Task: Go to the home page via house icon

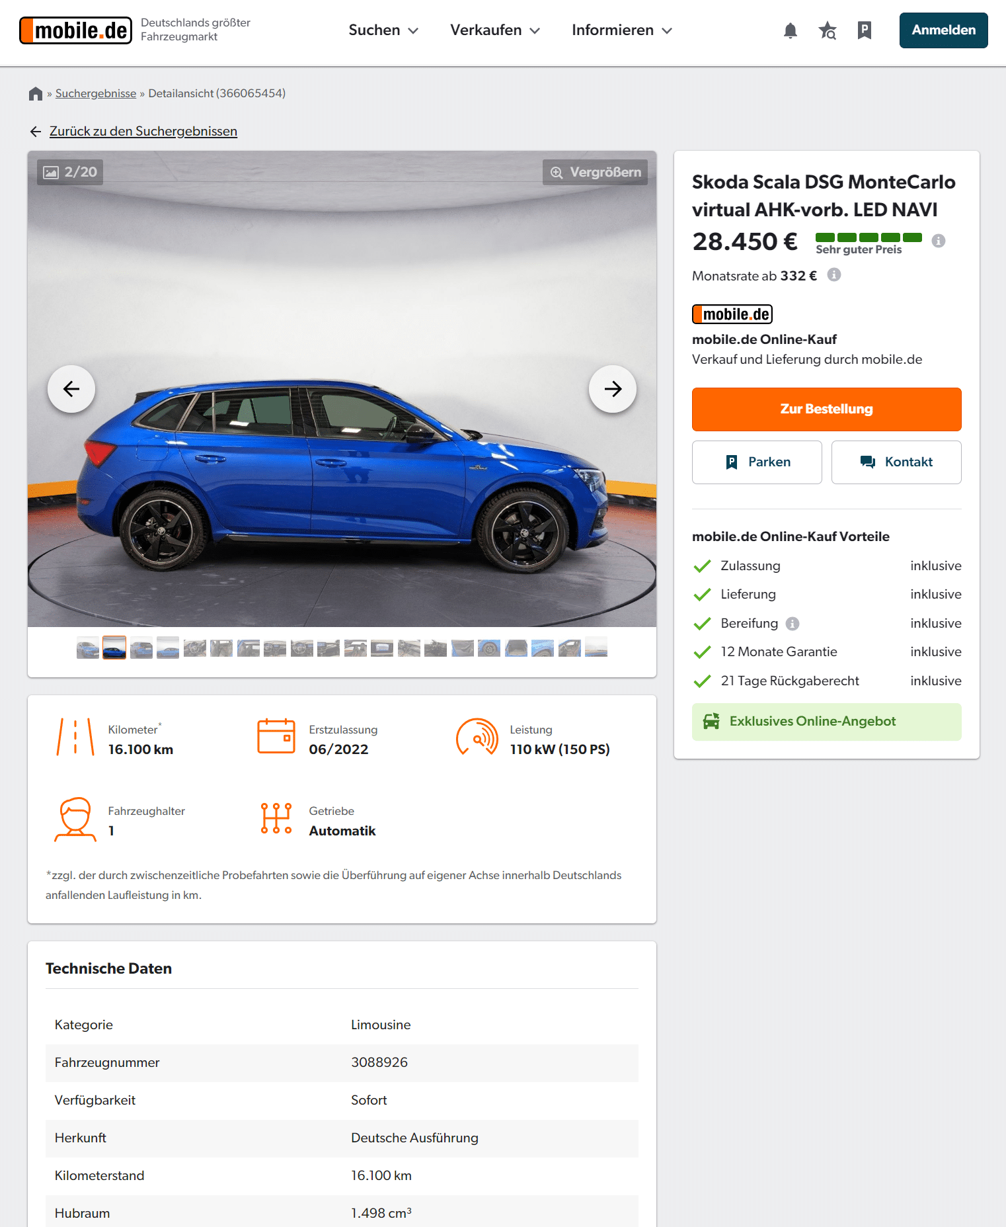Action: pyautogui.click(x=36, y=94)
